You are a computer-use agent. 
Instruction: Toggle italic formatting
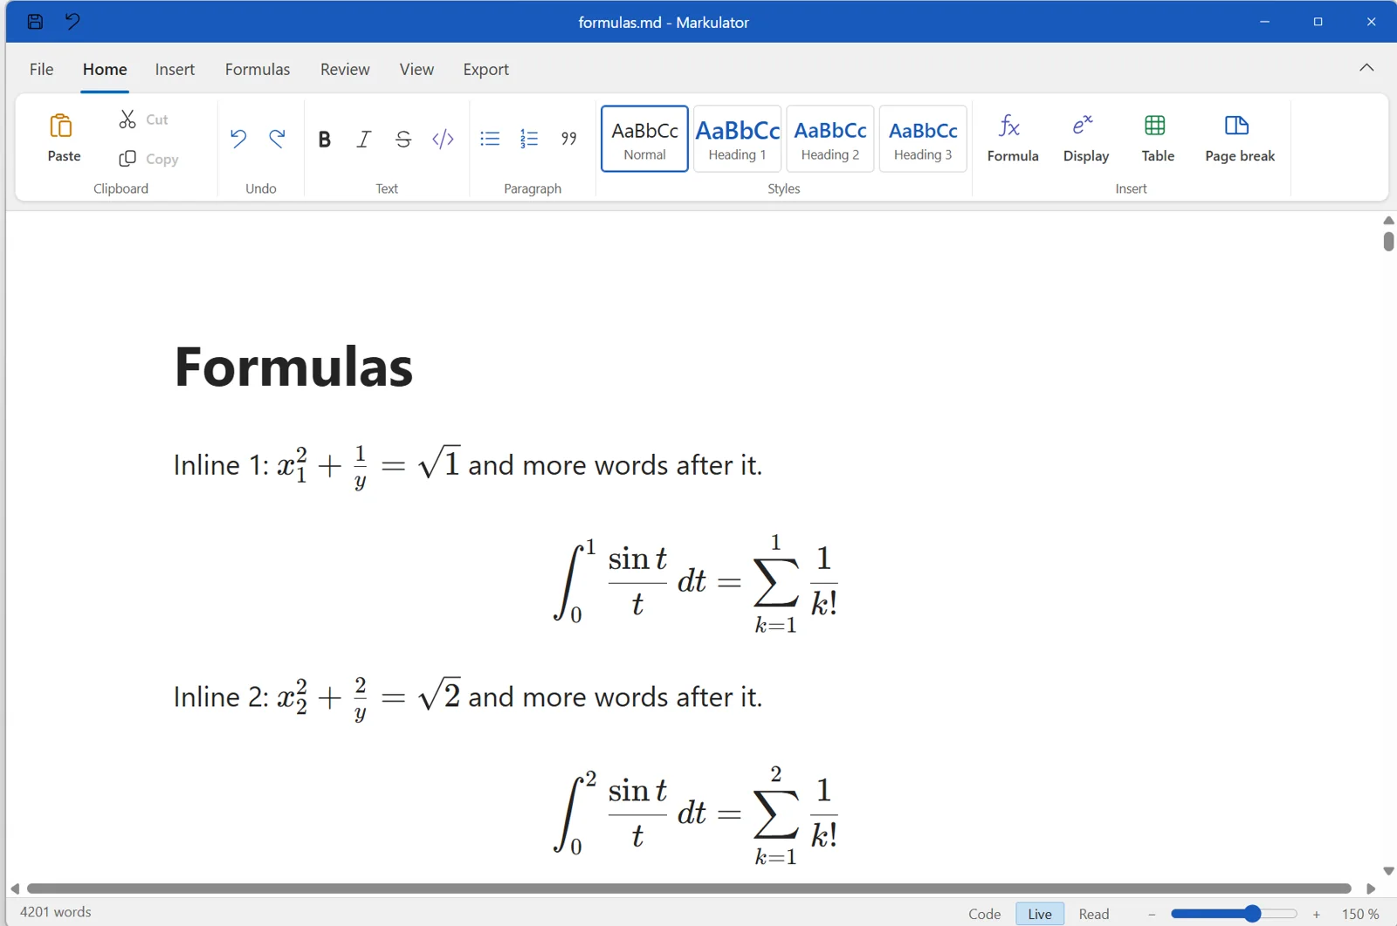pos(364,139)
